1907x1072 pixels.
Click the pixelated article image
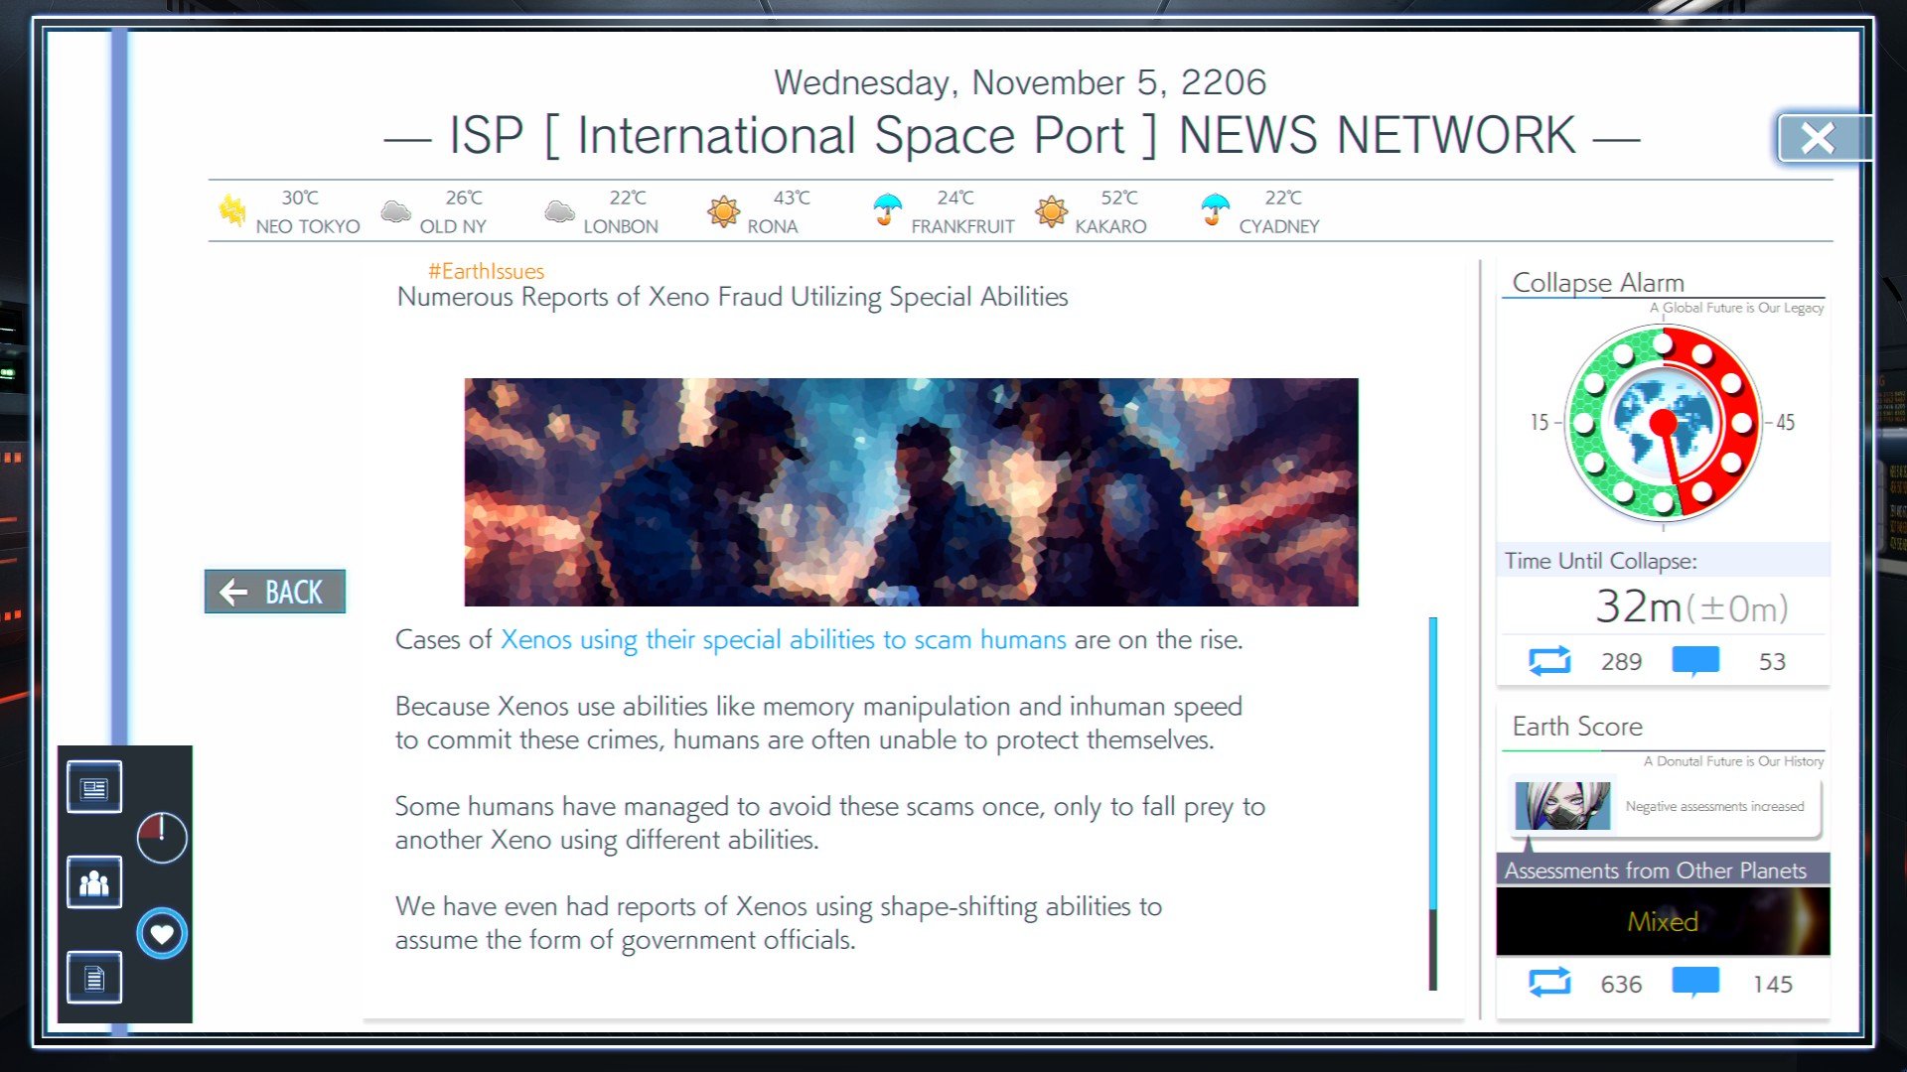coord(911,492)
